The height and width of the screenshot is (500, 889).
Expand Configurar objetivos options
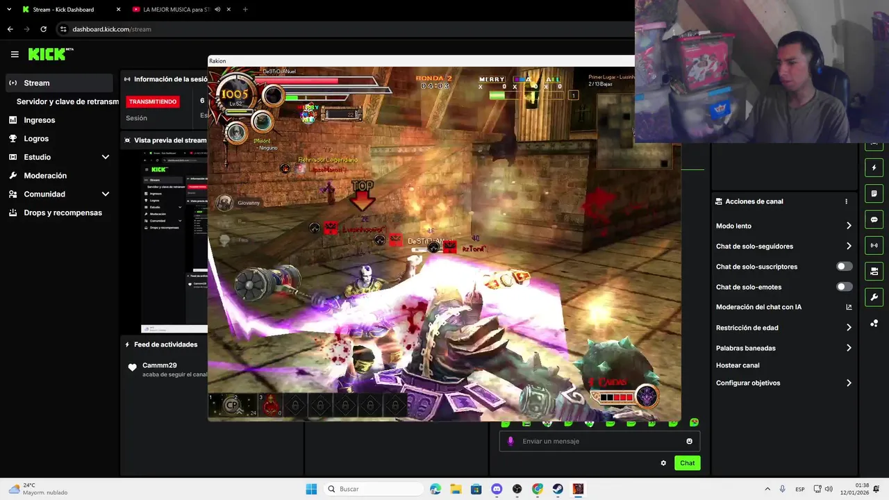849,383
